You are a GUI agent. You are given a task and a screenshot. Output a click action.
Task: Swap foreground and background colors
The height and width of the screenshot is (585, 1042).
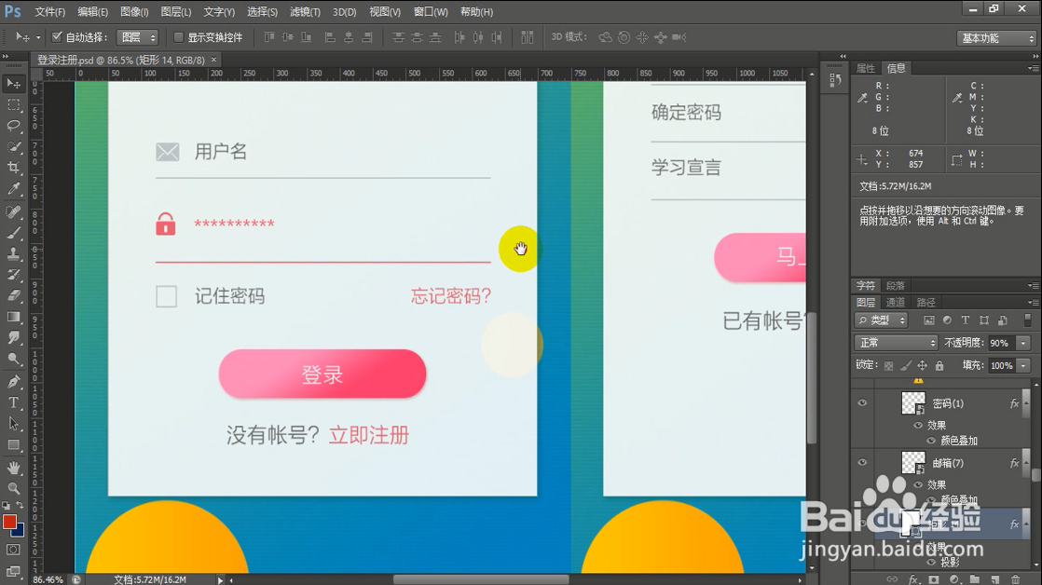(x=20, y=506)
